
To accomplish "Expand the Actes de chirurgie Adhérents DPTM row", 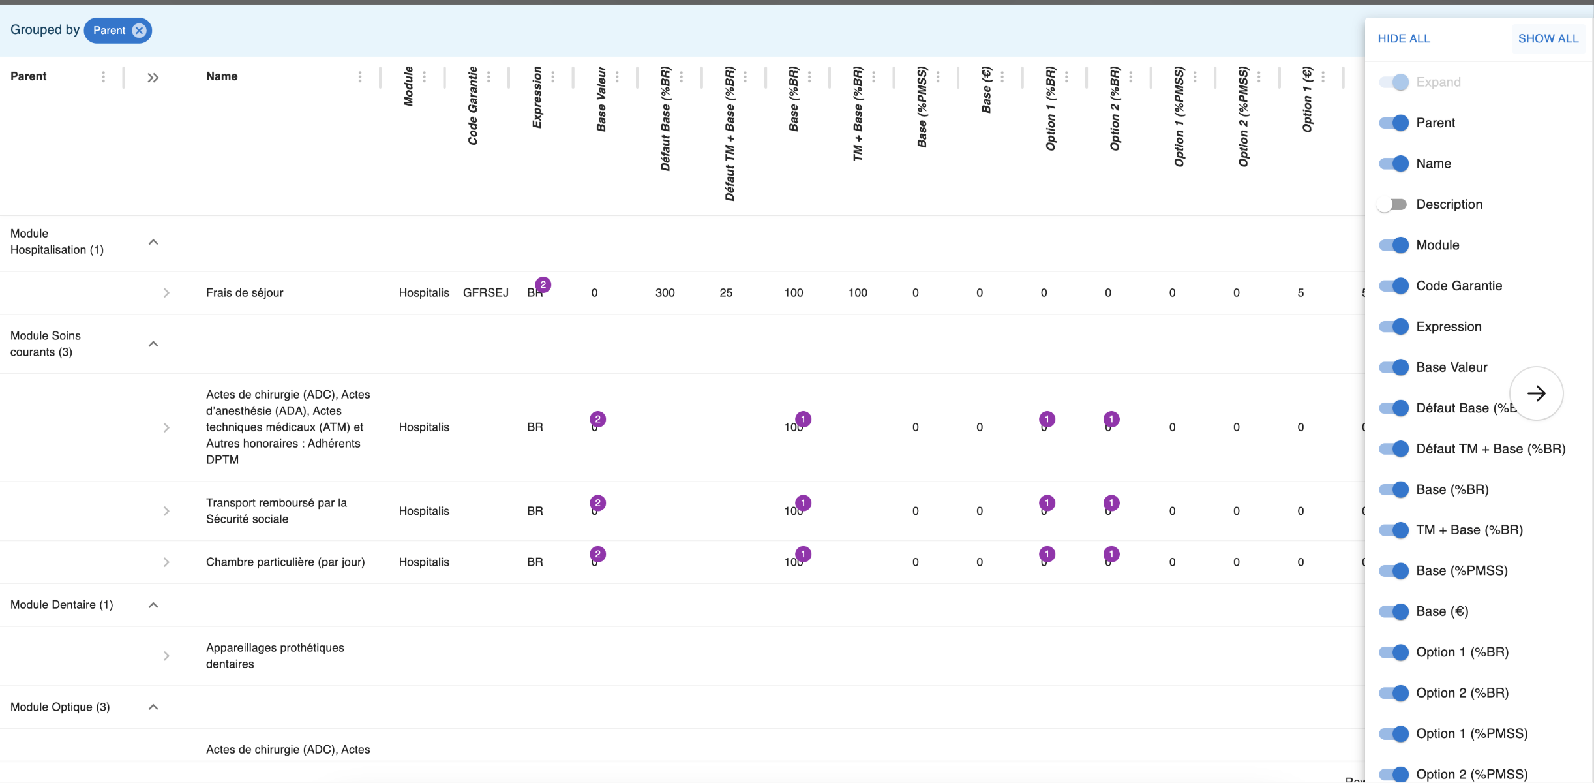I will 166,427.
